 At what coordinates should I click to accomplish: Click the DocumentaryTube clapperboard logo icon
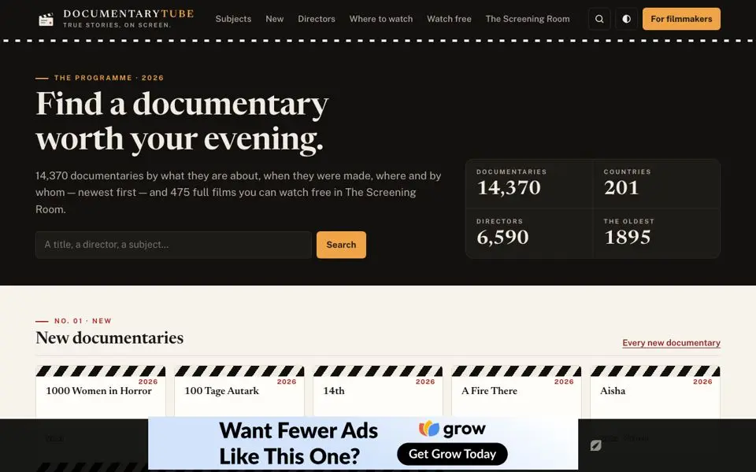pyautogui.click(x=46, y=19)
